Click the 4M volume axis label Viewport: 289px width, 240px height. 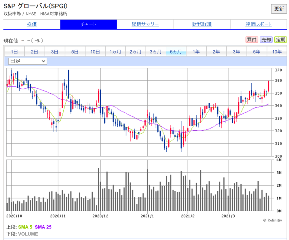(x=279, y=160)
